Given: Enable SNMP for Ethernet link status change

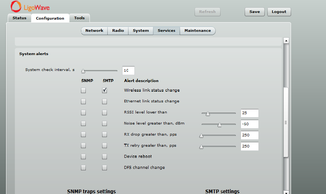Looking at the screenshot, I should click(84, 101).
